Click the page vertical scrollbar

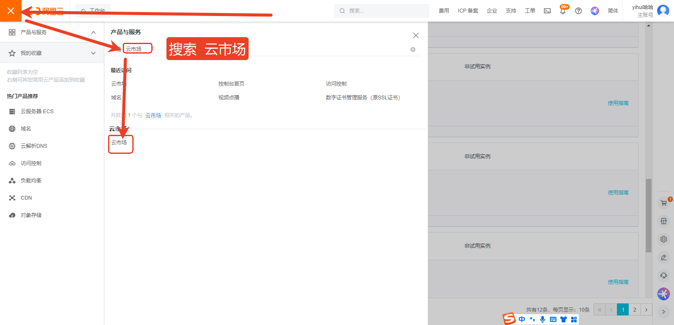pos(648,215)
